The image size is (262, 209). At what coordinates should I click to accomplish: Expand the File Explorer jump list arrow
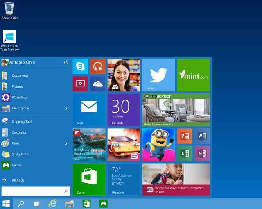coord(66,109)
